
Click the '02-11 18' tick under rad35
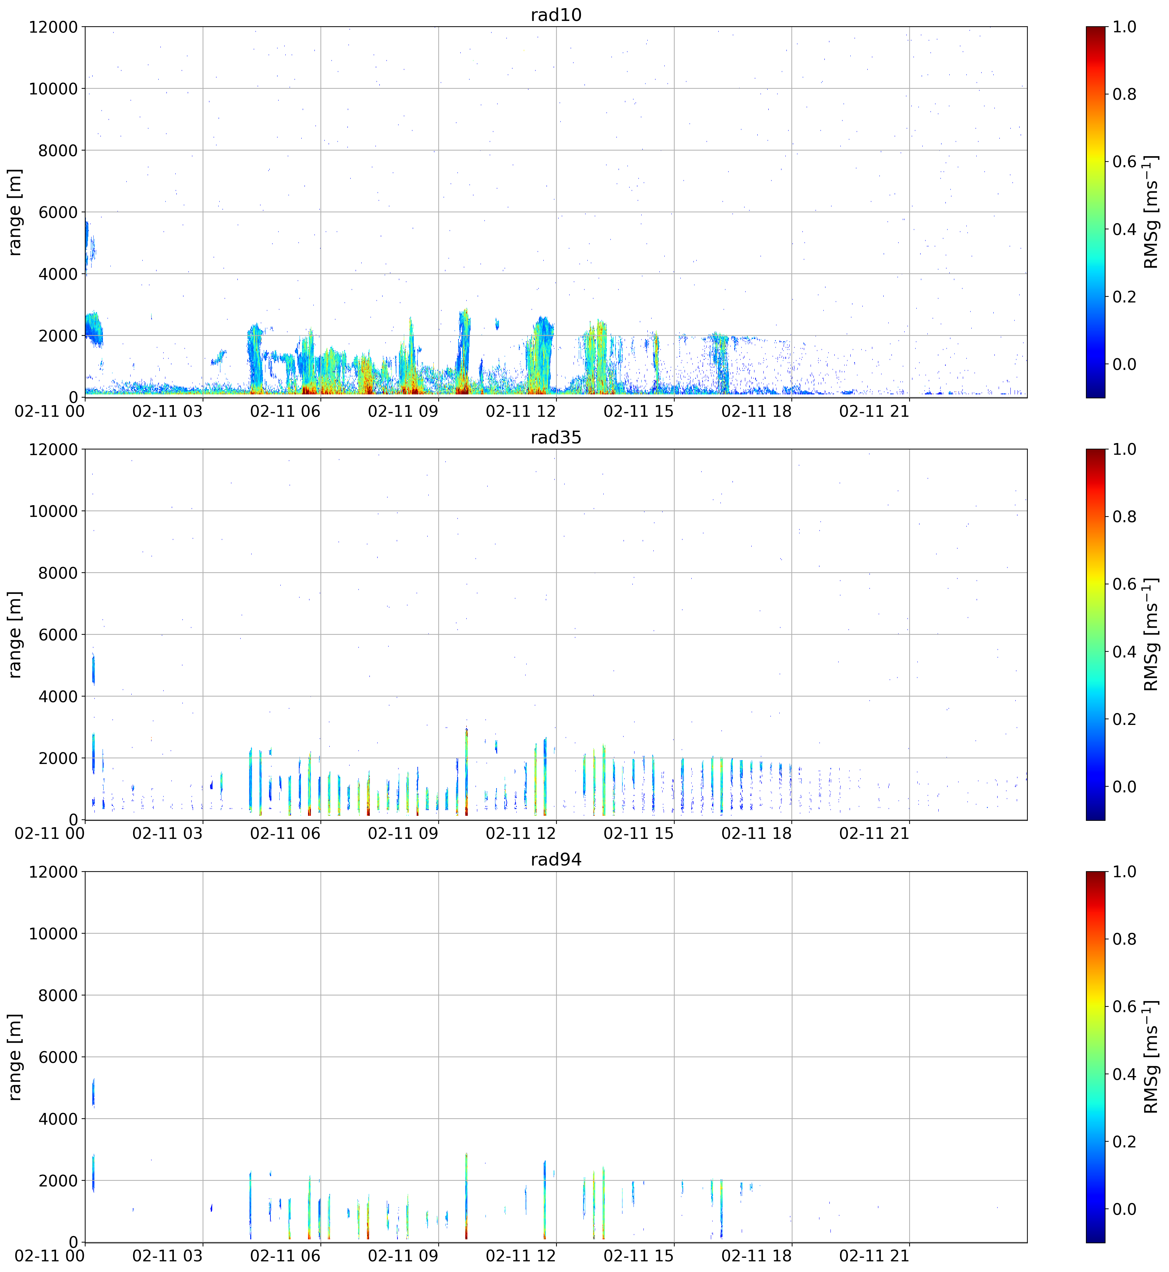point(757,834)
